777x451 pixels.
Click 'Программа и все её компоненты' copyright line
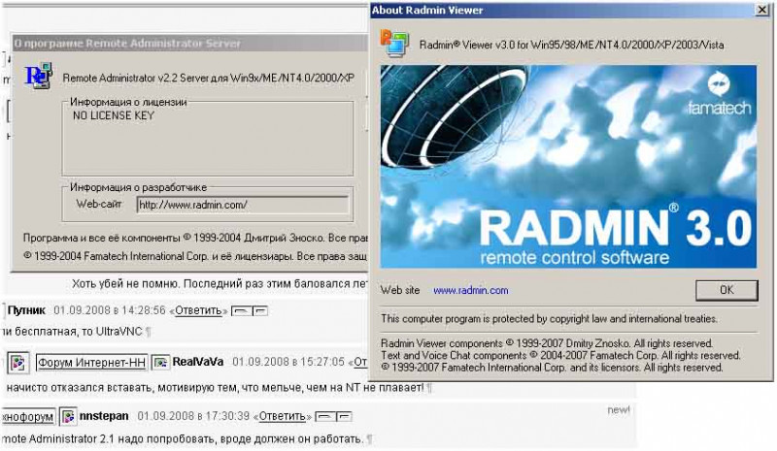click(x=195, y=239)
